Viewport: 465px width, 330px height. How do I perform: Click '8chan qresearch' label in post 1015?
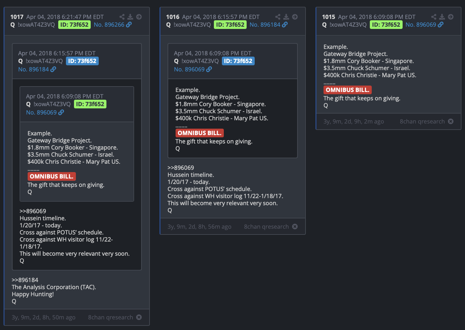[422, 121]
